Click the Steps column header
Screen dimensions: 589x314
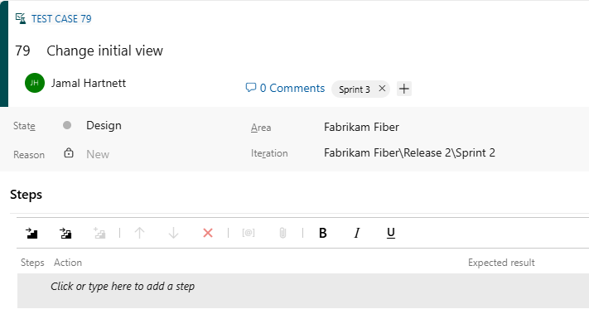pyautogui.click(x=32, y=263)
